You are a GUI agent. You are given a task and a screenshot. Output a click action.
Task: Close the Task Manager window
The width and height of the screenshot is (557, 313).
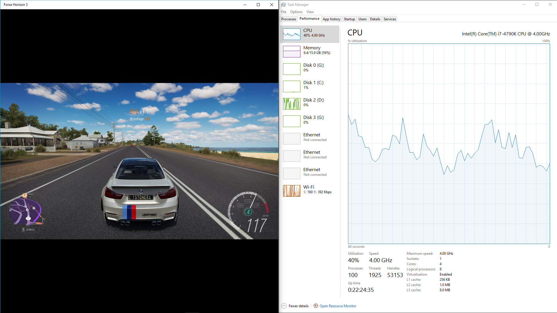[550, 5]
